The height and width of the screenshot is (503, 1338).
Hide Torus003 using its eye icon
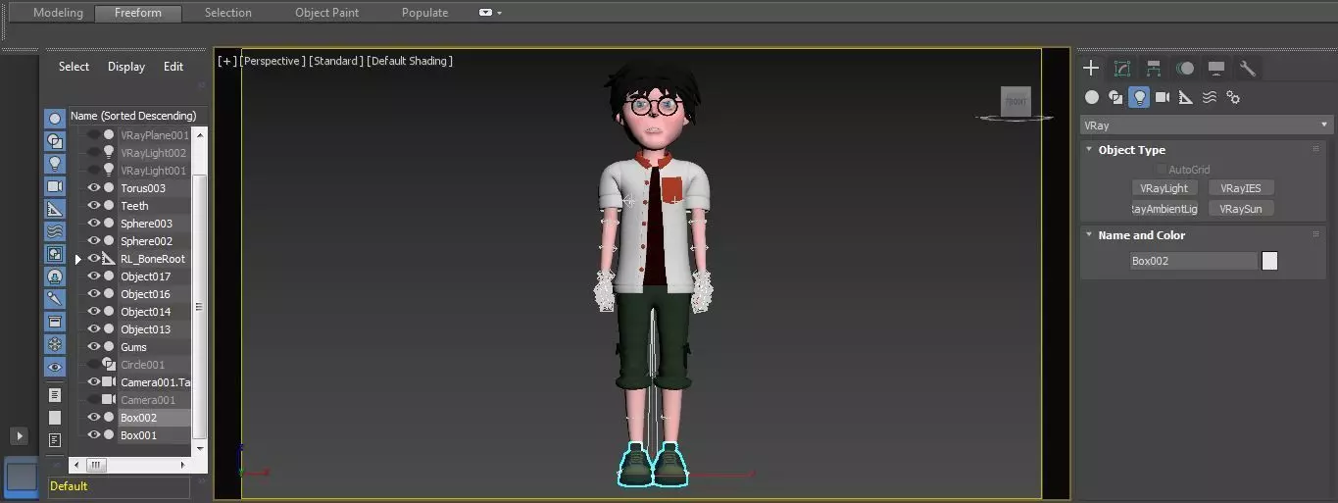click(x=94, y=188)
